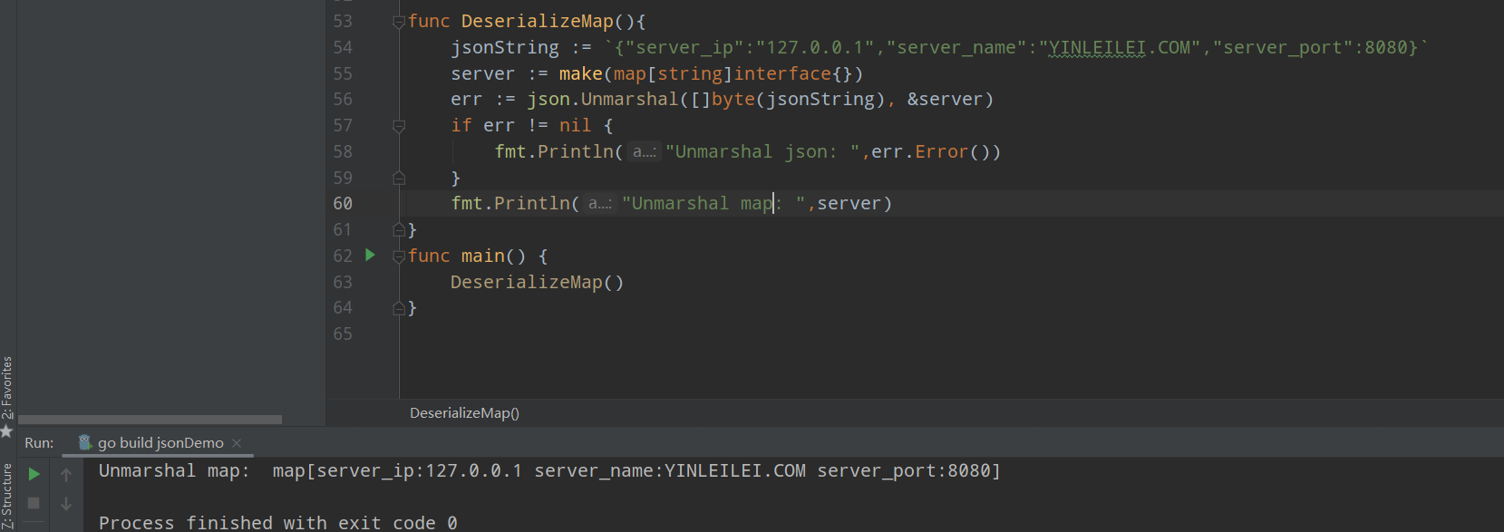Click 'Process finished with exit code 0' message
Screen dimensions: 1504x532
tap(278, 523)
